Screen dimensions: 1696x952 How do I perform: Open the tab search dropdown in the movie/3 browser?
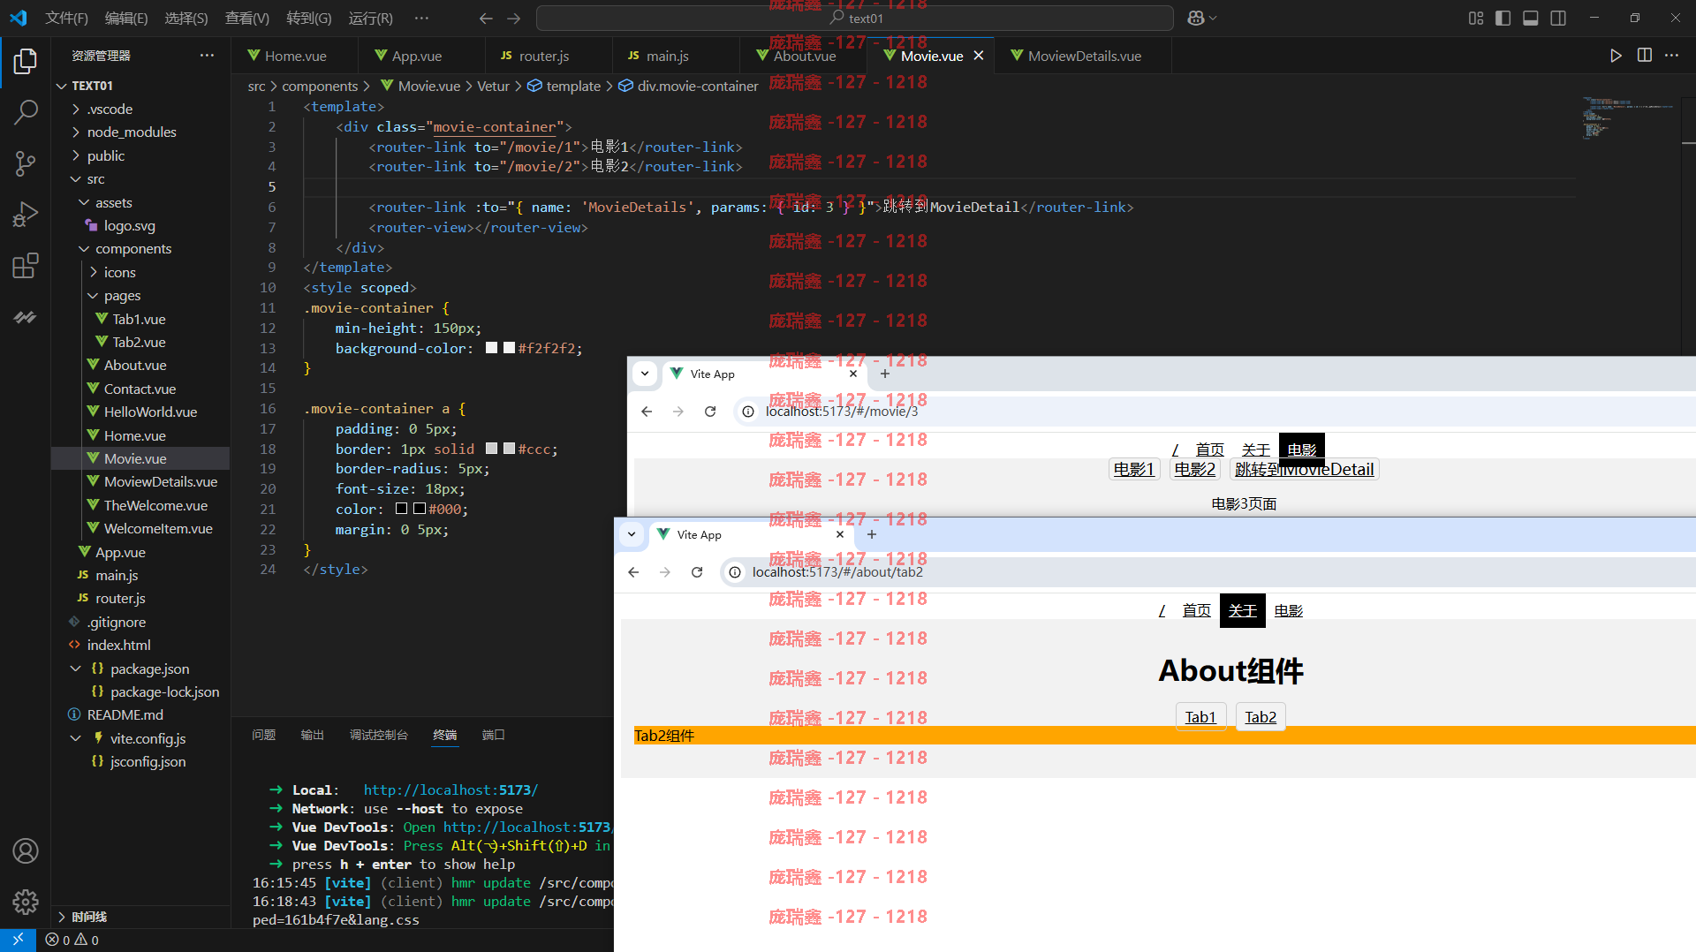[645, 374]
